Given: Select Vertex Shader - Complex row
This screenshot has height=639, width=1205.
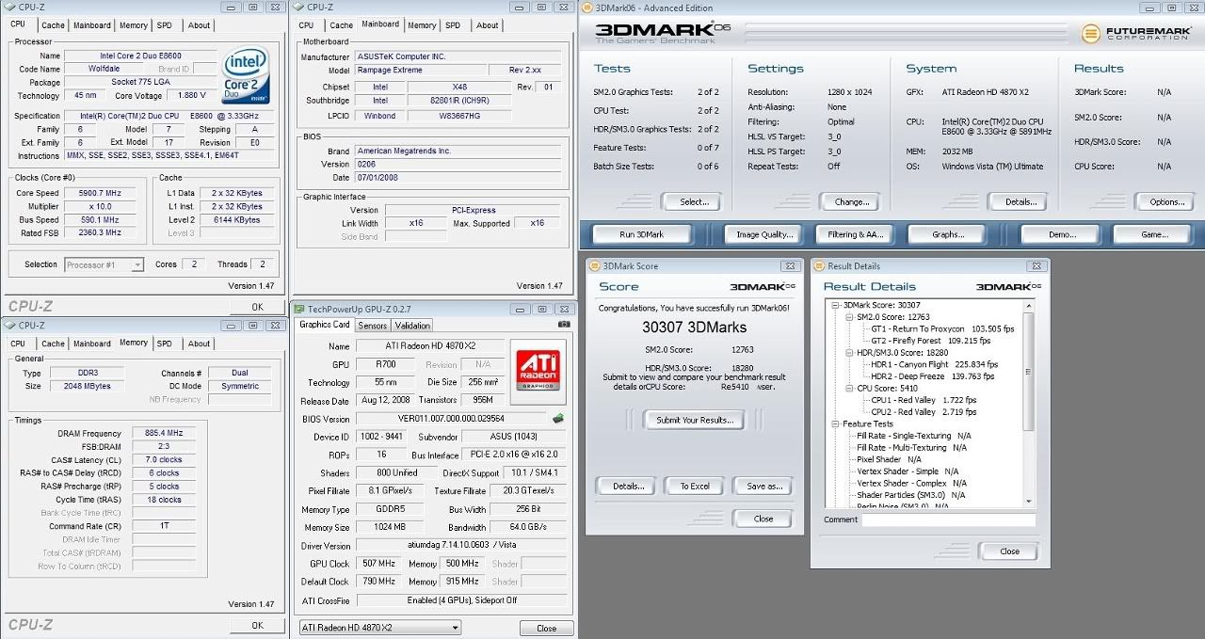Looking at the screenshot, I should [x=911, y=484].
